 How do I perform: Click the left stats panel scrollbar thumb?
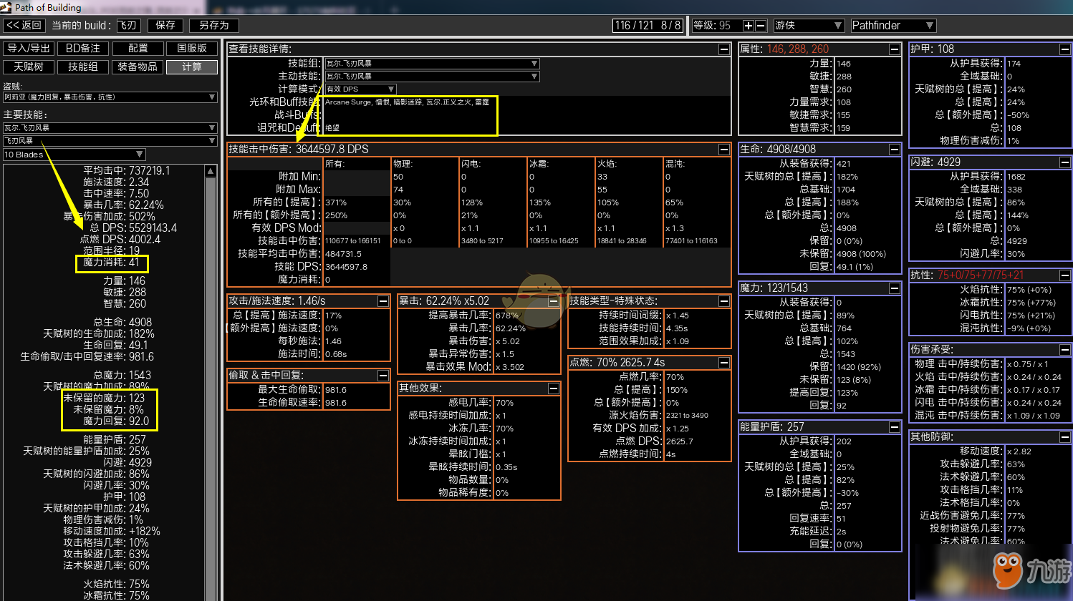211,390
